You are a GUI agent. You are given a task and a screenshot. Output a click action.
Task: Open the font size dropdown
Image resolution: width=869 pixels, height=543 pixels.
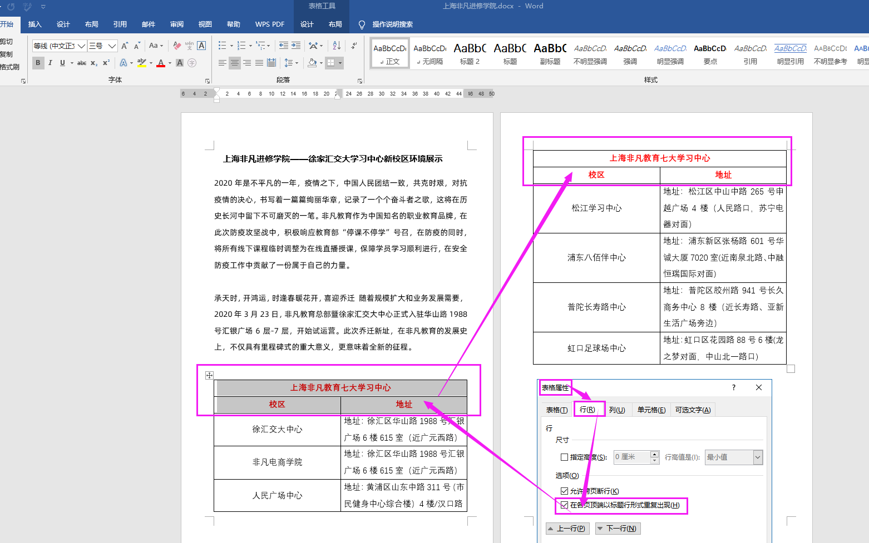pyautogui.click(x=112, y=46)
